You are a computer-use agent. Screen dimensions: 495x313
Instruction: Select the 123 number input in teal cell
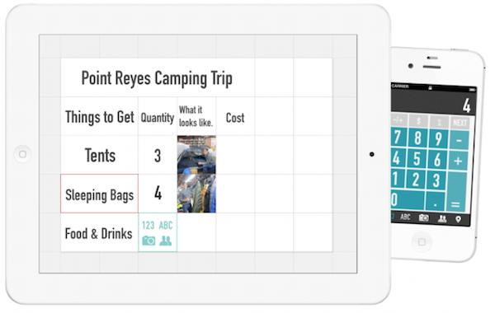148,226
